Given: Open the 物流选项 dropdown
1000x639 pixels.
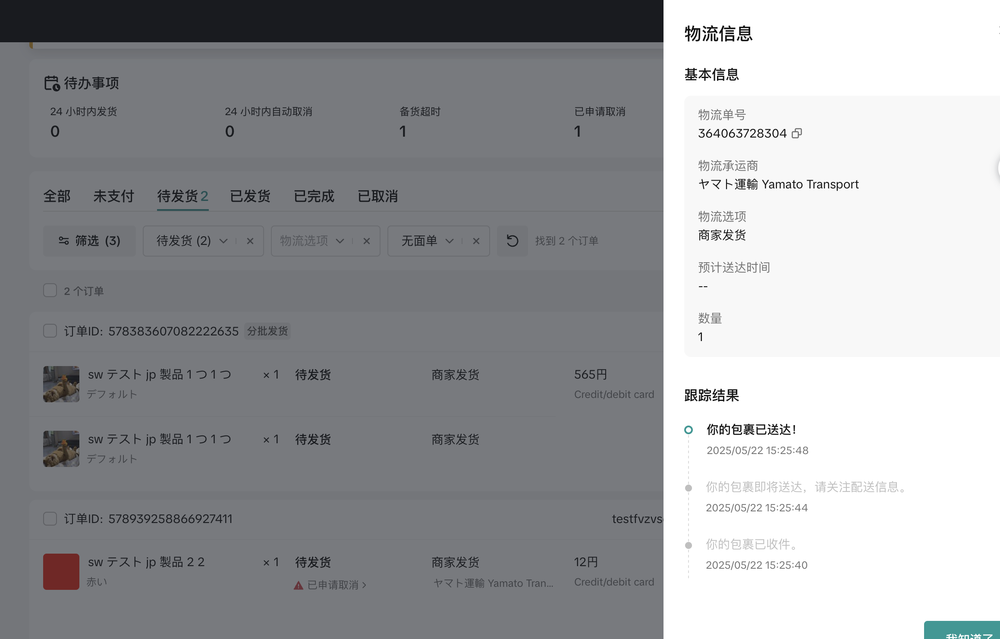Looking at the screenshot, I should 340,241.
